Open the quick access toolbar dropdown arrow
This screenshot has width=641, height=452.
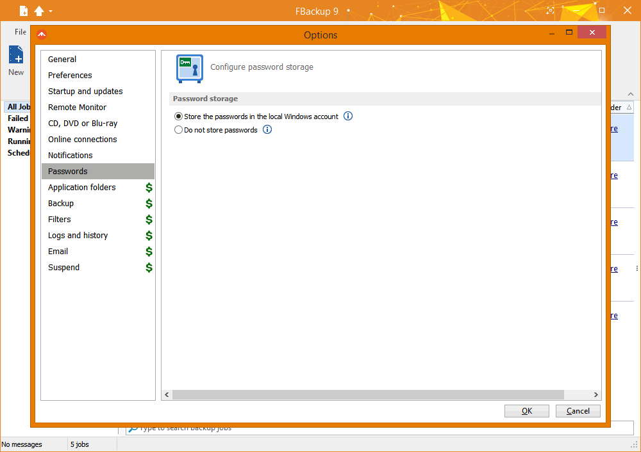[51, 11]
